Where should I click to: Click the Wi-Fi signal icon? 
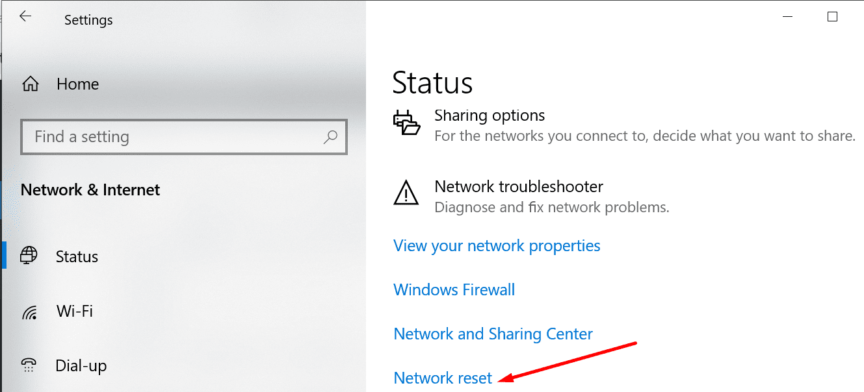(x=29, y=310)
